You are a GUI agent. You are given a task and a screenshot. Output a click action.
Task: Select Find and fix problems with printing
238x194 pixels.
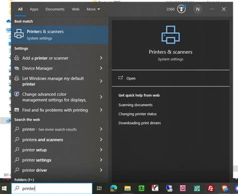point(55,110)
